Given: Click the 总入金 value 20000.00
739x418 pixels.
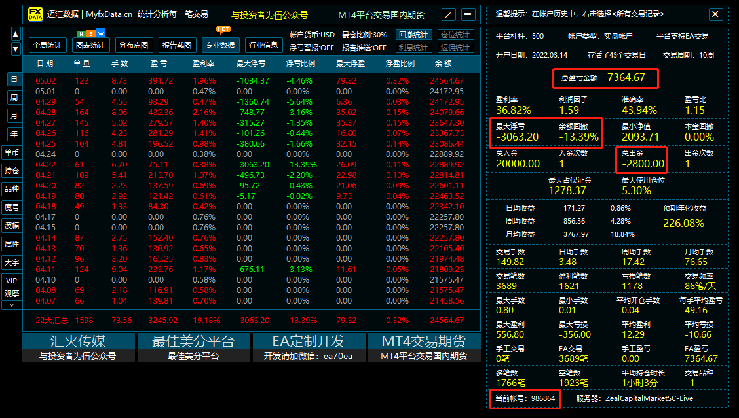Looking at the screenshot, I should coord(518,164).
